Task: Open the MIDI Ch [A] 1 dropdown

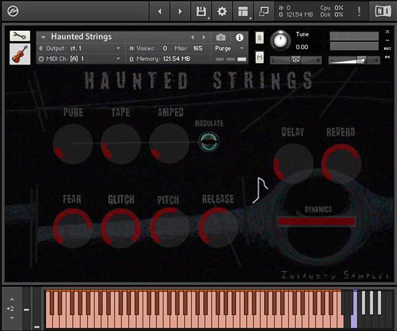Action: click(81, 59)
